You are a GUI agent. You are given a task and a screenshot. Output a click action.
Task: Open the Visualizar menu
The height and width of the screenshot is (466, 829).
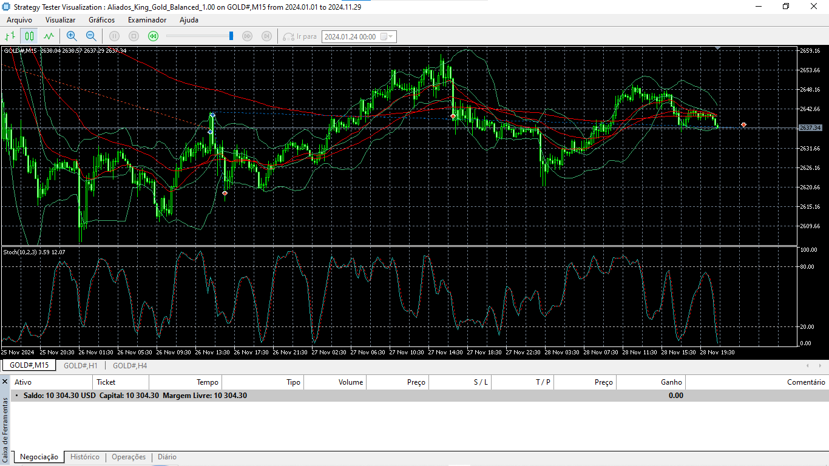61,20
